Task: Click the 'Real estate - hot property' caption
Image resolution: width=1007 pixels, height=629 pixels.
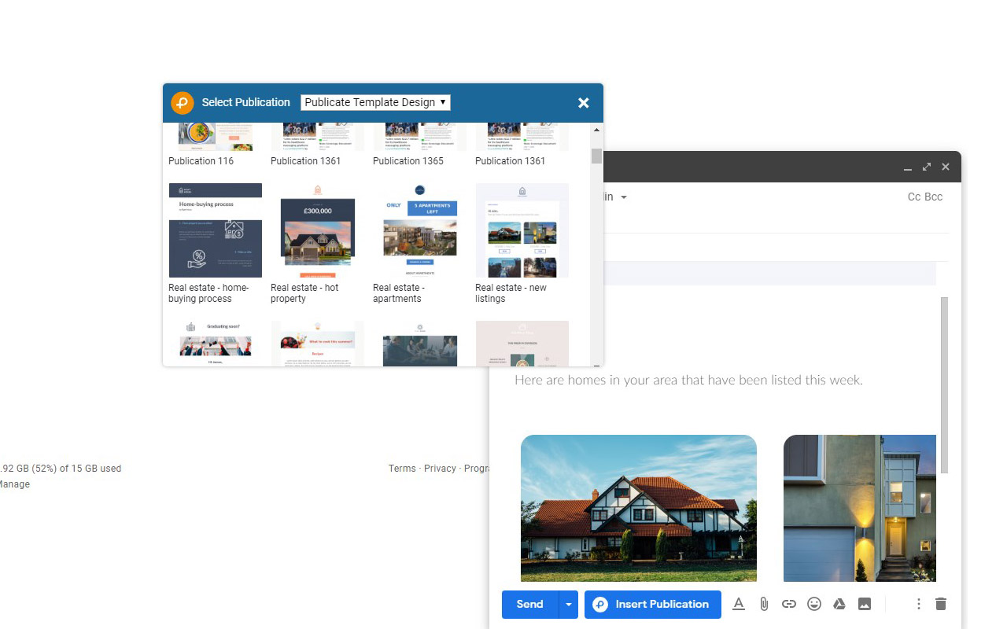Action: point(304,293)
